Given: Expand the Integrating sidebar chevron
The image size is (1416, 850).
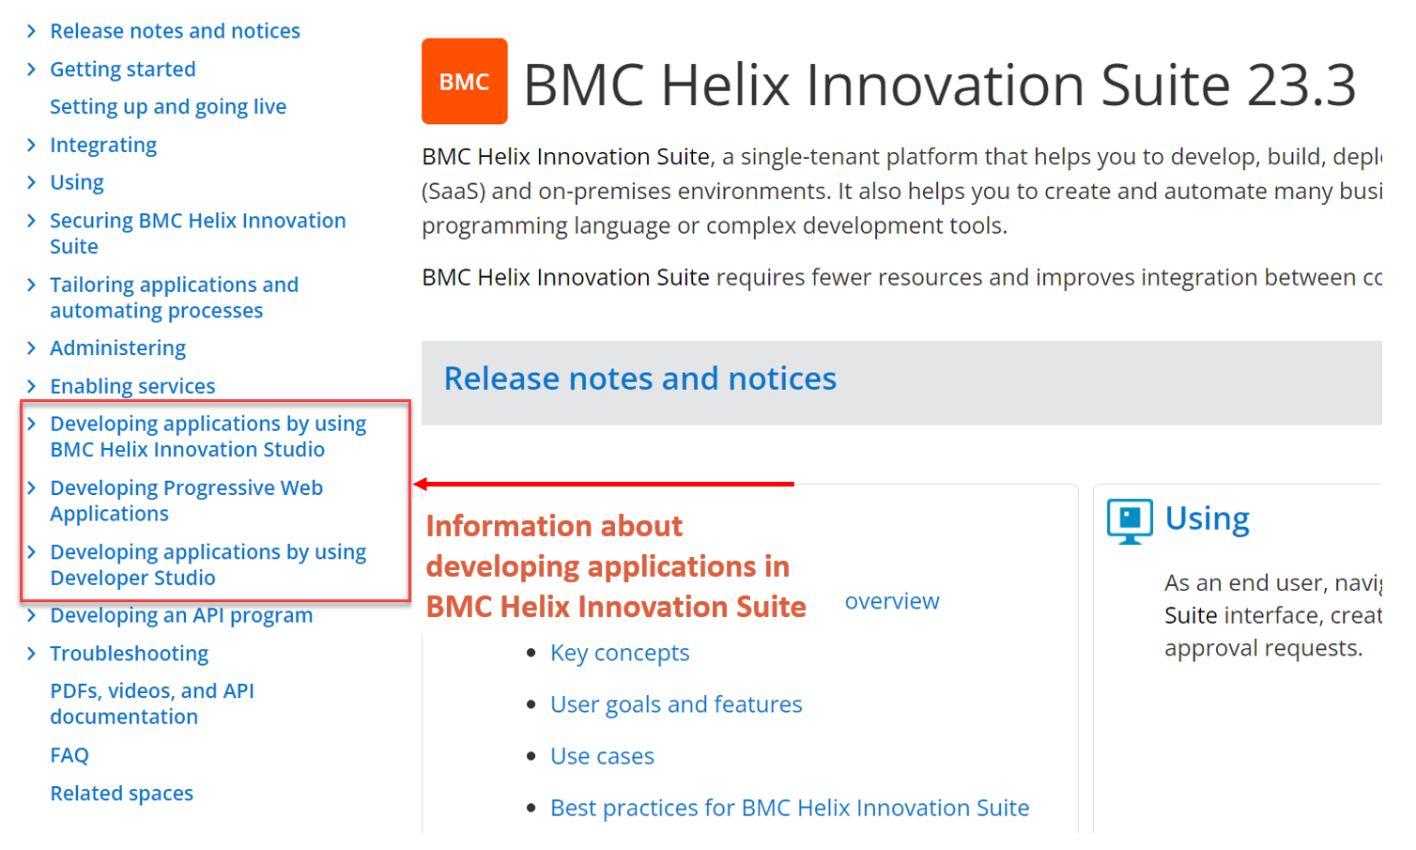Looking at the screenshot, I should point(31,145).
